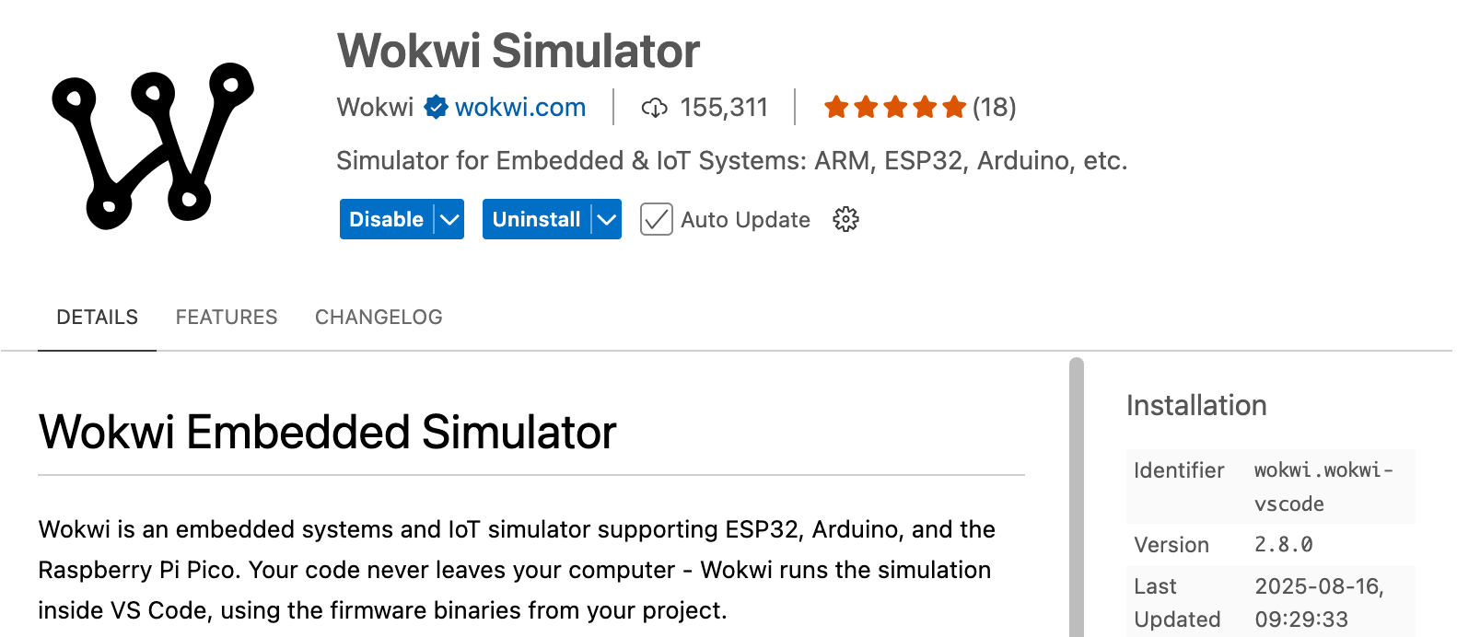Click the install count 155,311
The image size is (1457, 637).
point(724,108)
